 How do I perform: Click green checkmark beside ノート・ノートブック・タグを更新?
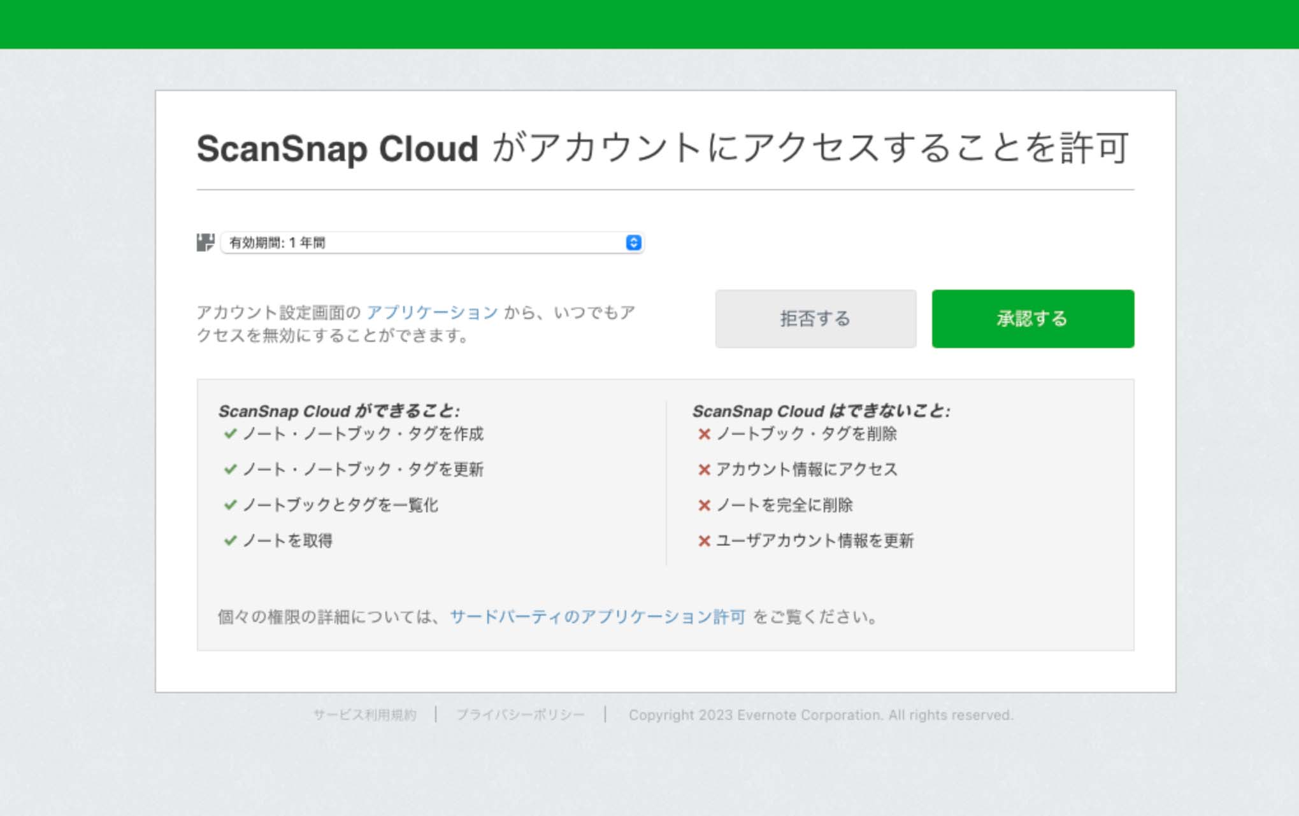point(230,469)
